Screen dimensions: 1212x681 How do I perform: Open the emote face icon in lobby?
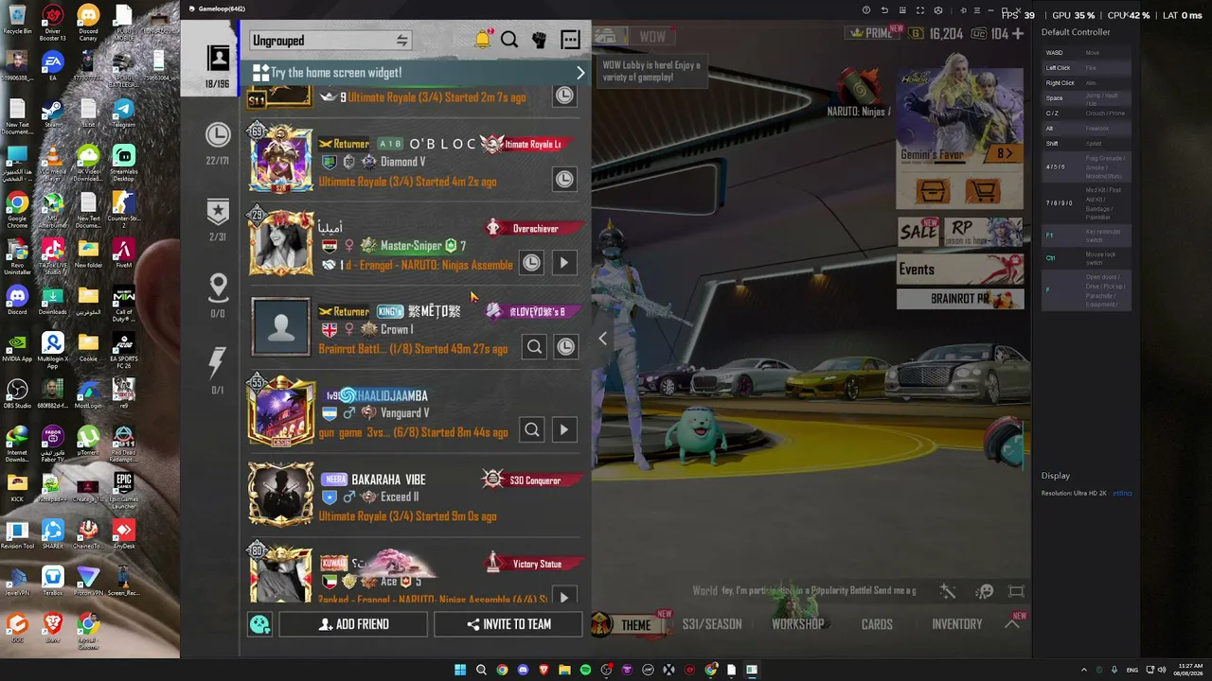(985, 591)
